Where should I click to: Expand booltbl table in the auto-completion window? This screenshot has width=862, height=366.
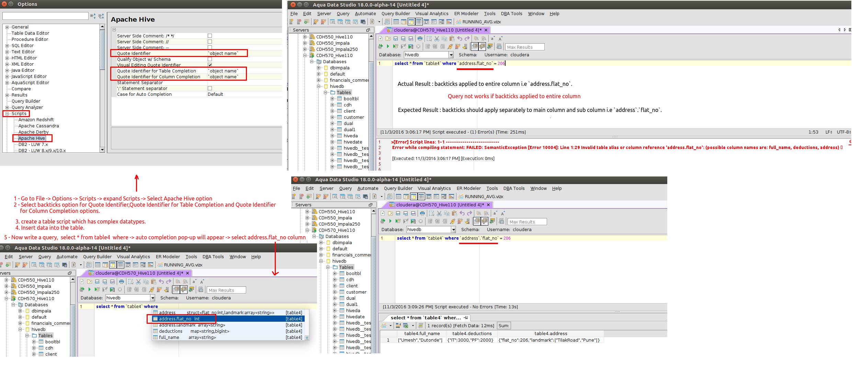click(34, 342)
